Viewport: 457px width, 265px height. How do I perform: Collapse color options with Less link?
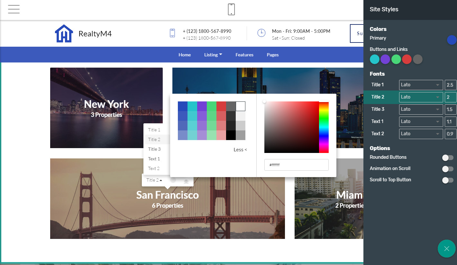[240, 149]
